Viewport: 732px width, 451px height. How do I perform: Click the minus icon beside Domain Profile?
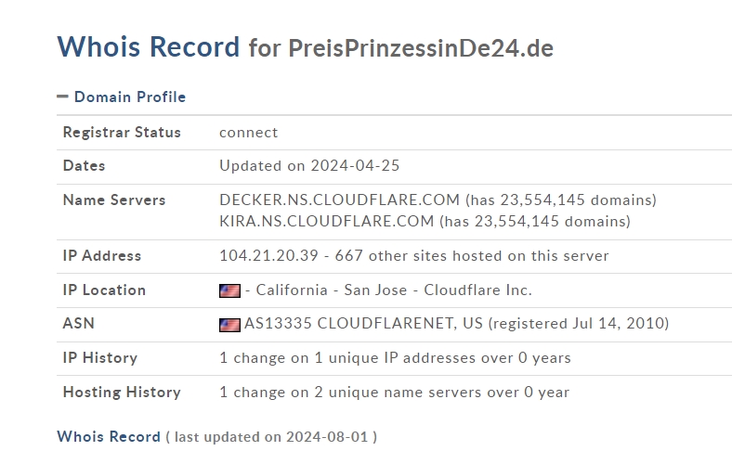pyautogui.click(x=62, y=97)
